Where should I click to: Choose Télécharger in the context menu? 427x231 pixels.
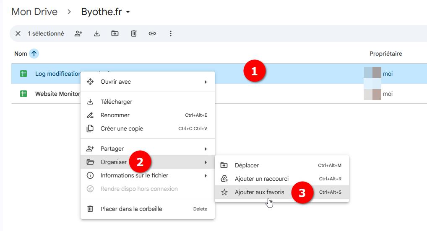pyautogui.click(x=148, y=102)
